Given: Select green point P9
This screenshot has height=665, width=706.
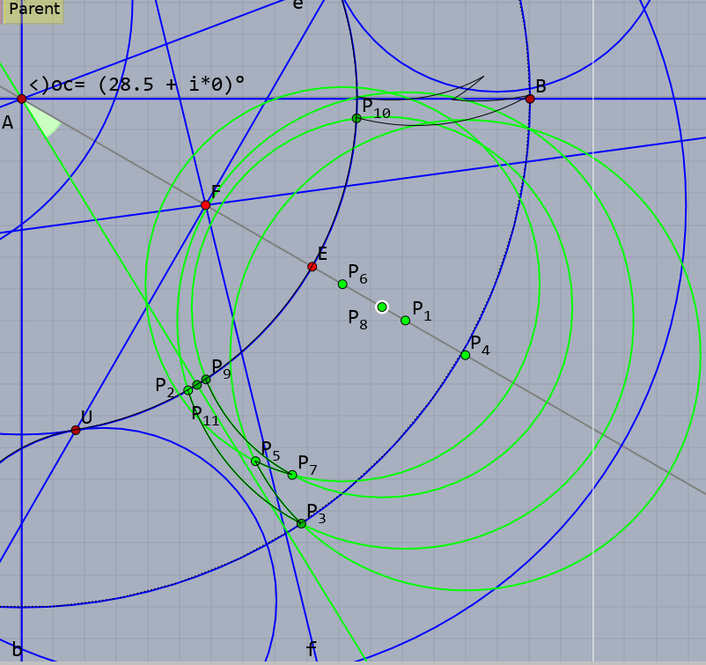Looking at the screenshot, I should [206, 380].
